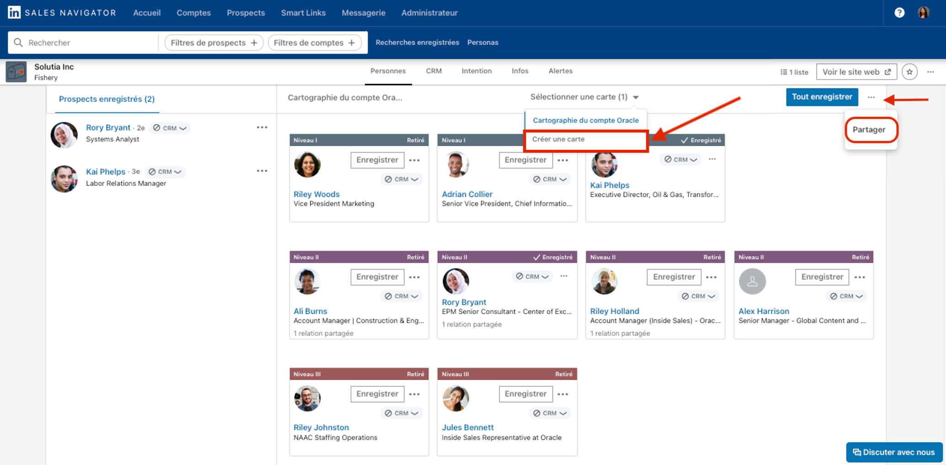Open ellipsis menu on Rory Bryant card
This screenshot has height=465, width=946.
(x=563, y=276)
